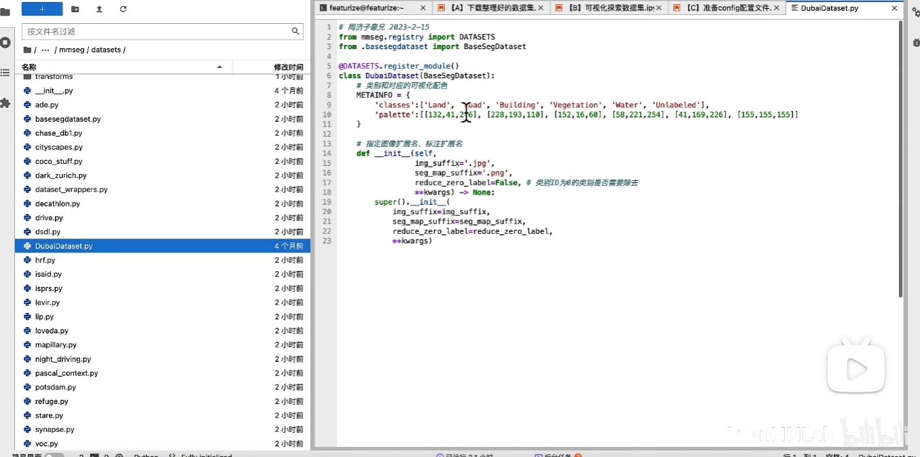This screenshot has height=457, width=920.
Task: Open the extension manager puzzle icon
Action: [5, 103]
